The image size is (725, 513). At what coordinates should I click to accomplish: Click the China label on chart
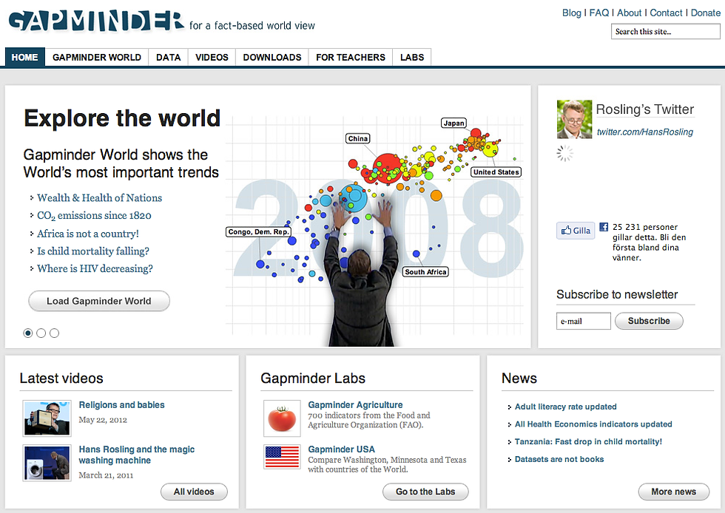click(x=358, y=139)
